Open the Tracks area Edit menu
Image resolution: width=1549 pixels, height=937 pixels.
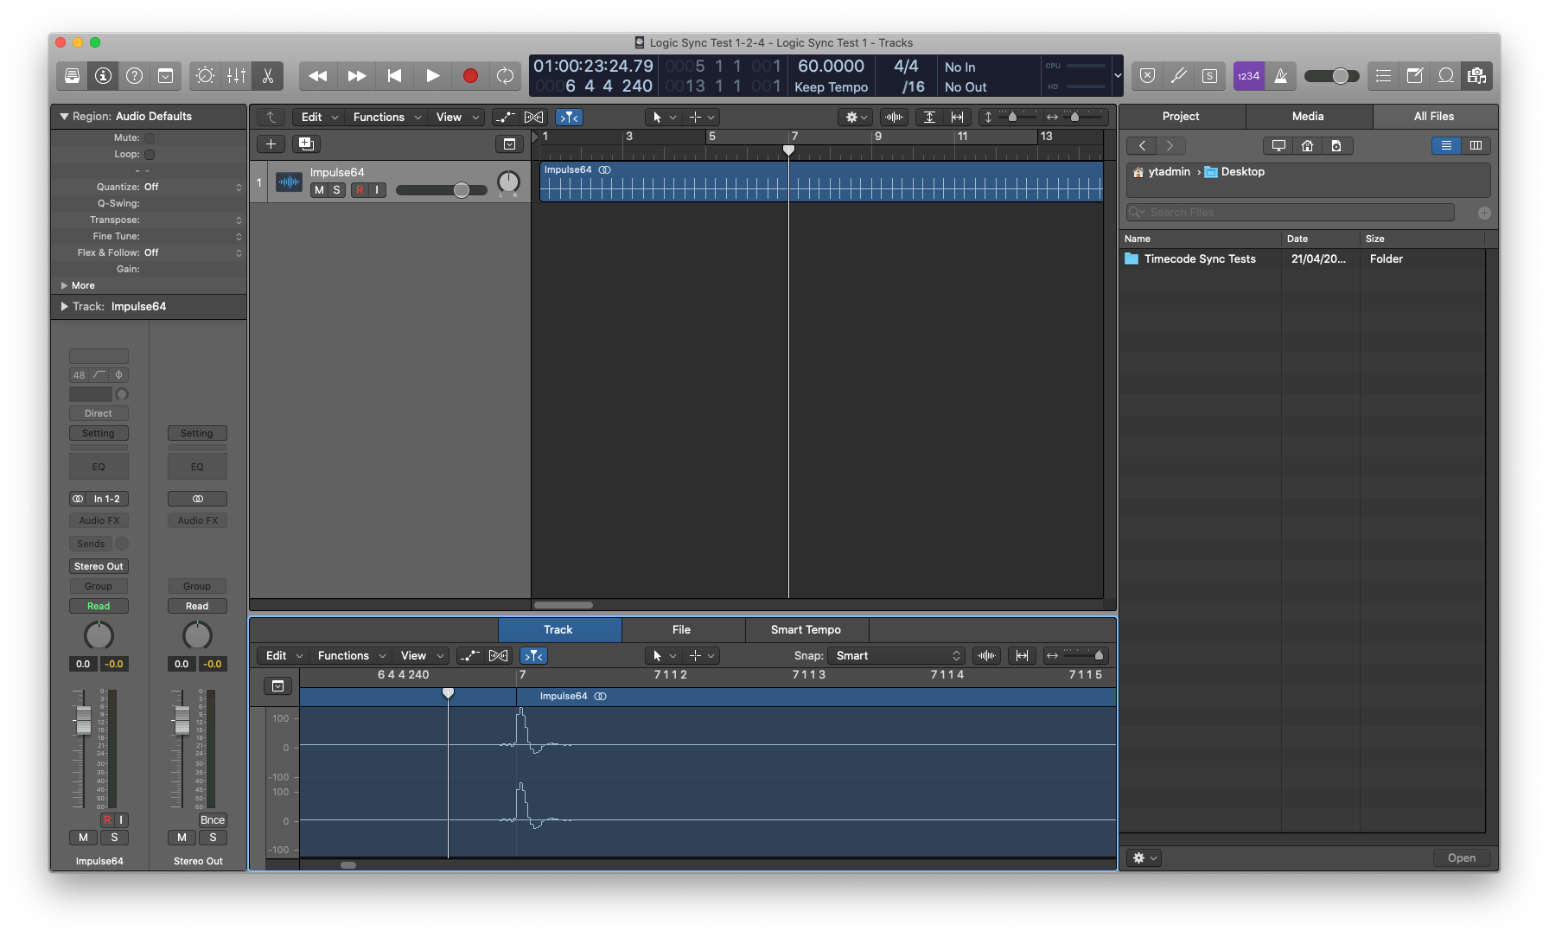[x=318, y=118]
